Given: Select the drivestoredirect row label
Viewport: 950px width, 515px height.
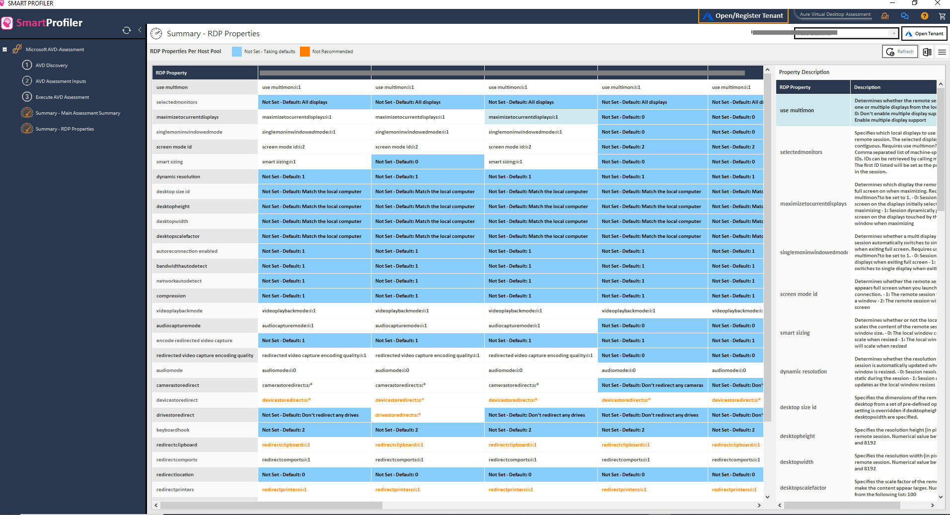Looking at the screenshot, I should (205, 415).
